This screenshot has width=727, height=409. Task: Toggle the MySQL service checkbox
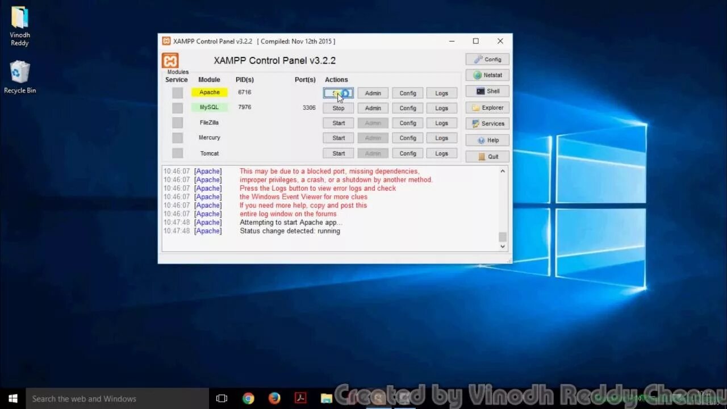(x=178, y=108)
